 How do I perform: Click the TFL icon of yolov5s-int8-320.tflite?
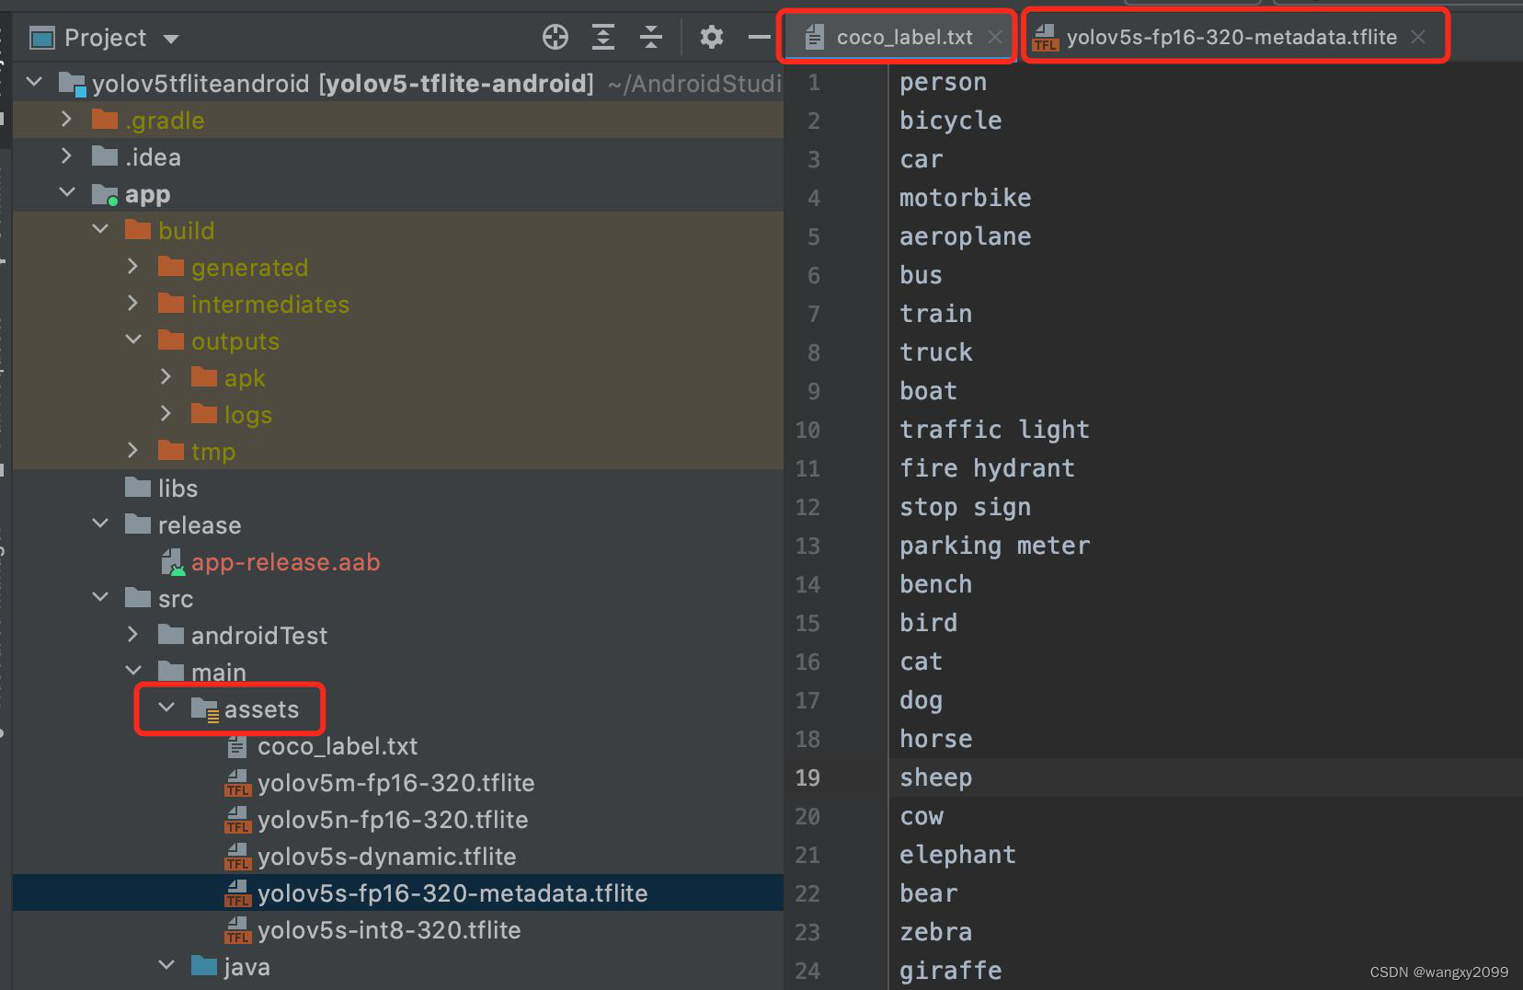click(237, 930)
